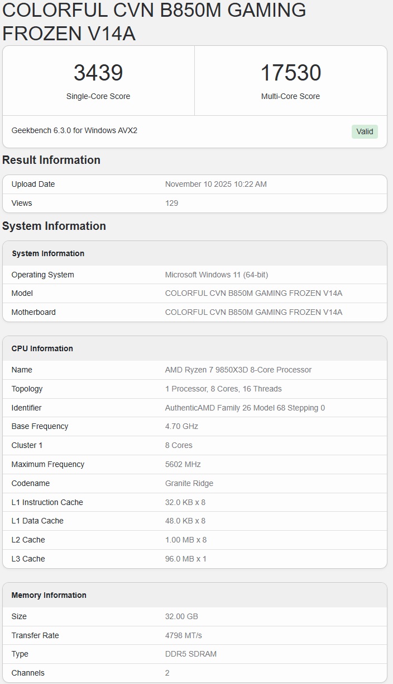The height and width of the screenshot is (684, 393).
Task: Click the CPU Information table header
Action: point(42,348)
